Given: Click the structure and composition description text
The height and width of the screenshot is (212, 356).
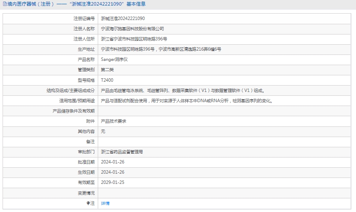Looking at the screenshot, I should pyautogui.click(x=183, y=91).
